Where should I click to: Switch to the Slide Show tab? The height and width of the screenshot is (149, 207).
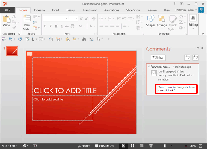(133, 10)
